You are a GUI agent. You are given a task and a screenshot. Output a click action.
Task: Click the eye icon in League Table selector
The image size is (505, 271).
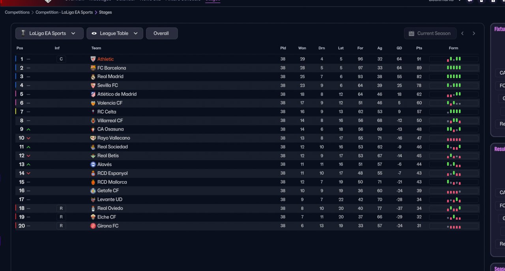point(94,34)
